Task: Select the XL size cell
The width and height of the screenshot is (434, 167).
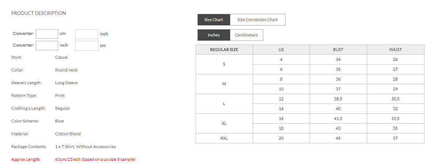Action: 224,123
